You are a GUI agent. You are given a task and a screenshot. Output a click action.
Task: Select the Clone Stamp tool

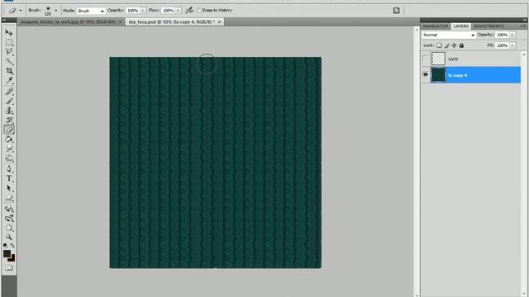click(9, 111)
